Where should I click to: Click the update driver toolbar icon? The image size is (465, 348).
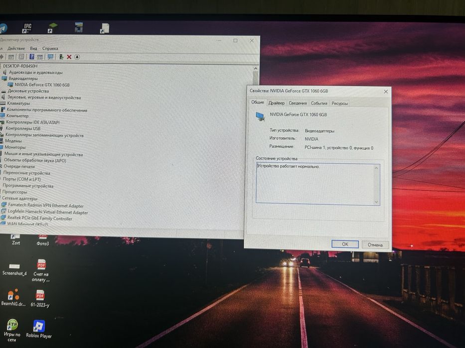(61, 57)
